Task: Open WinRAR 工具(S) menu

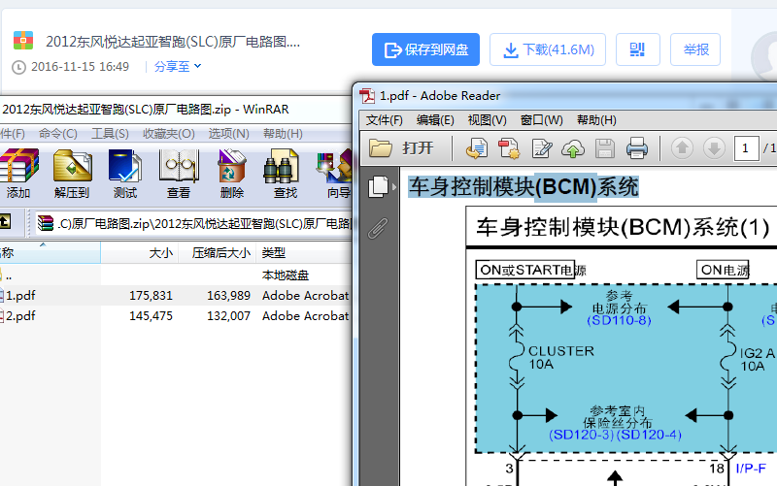Action: coord(110,134)
